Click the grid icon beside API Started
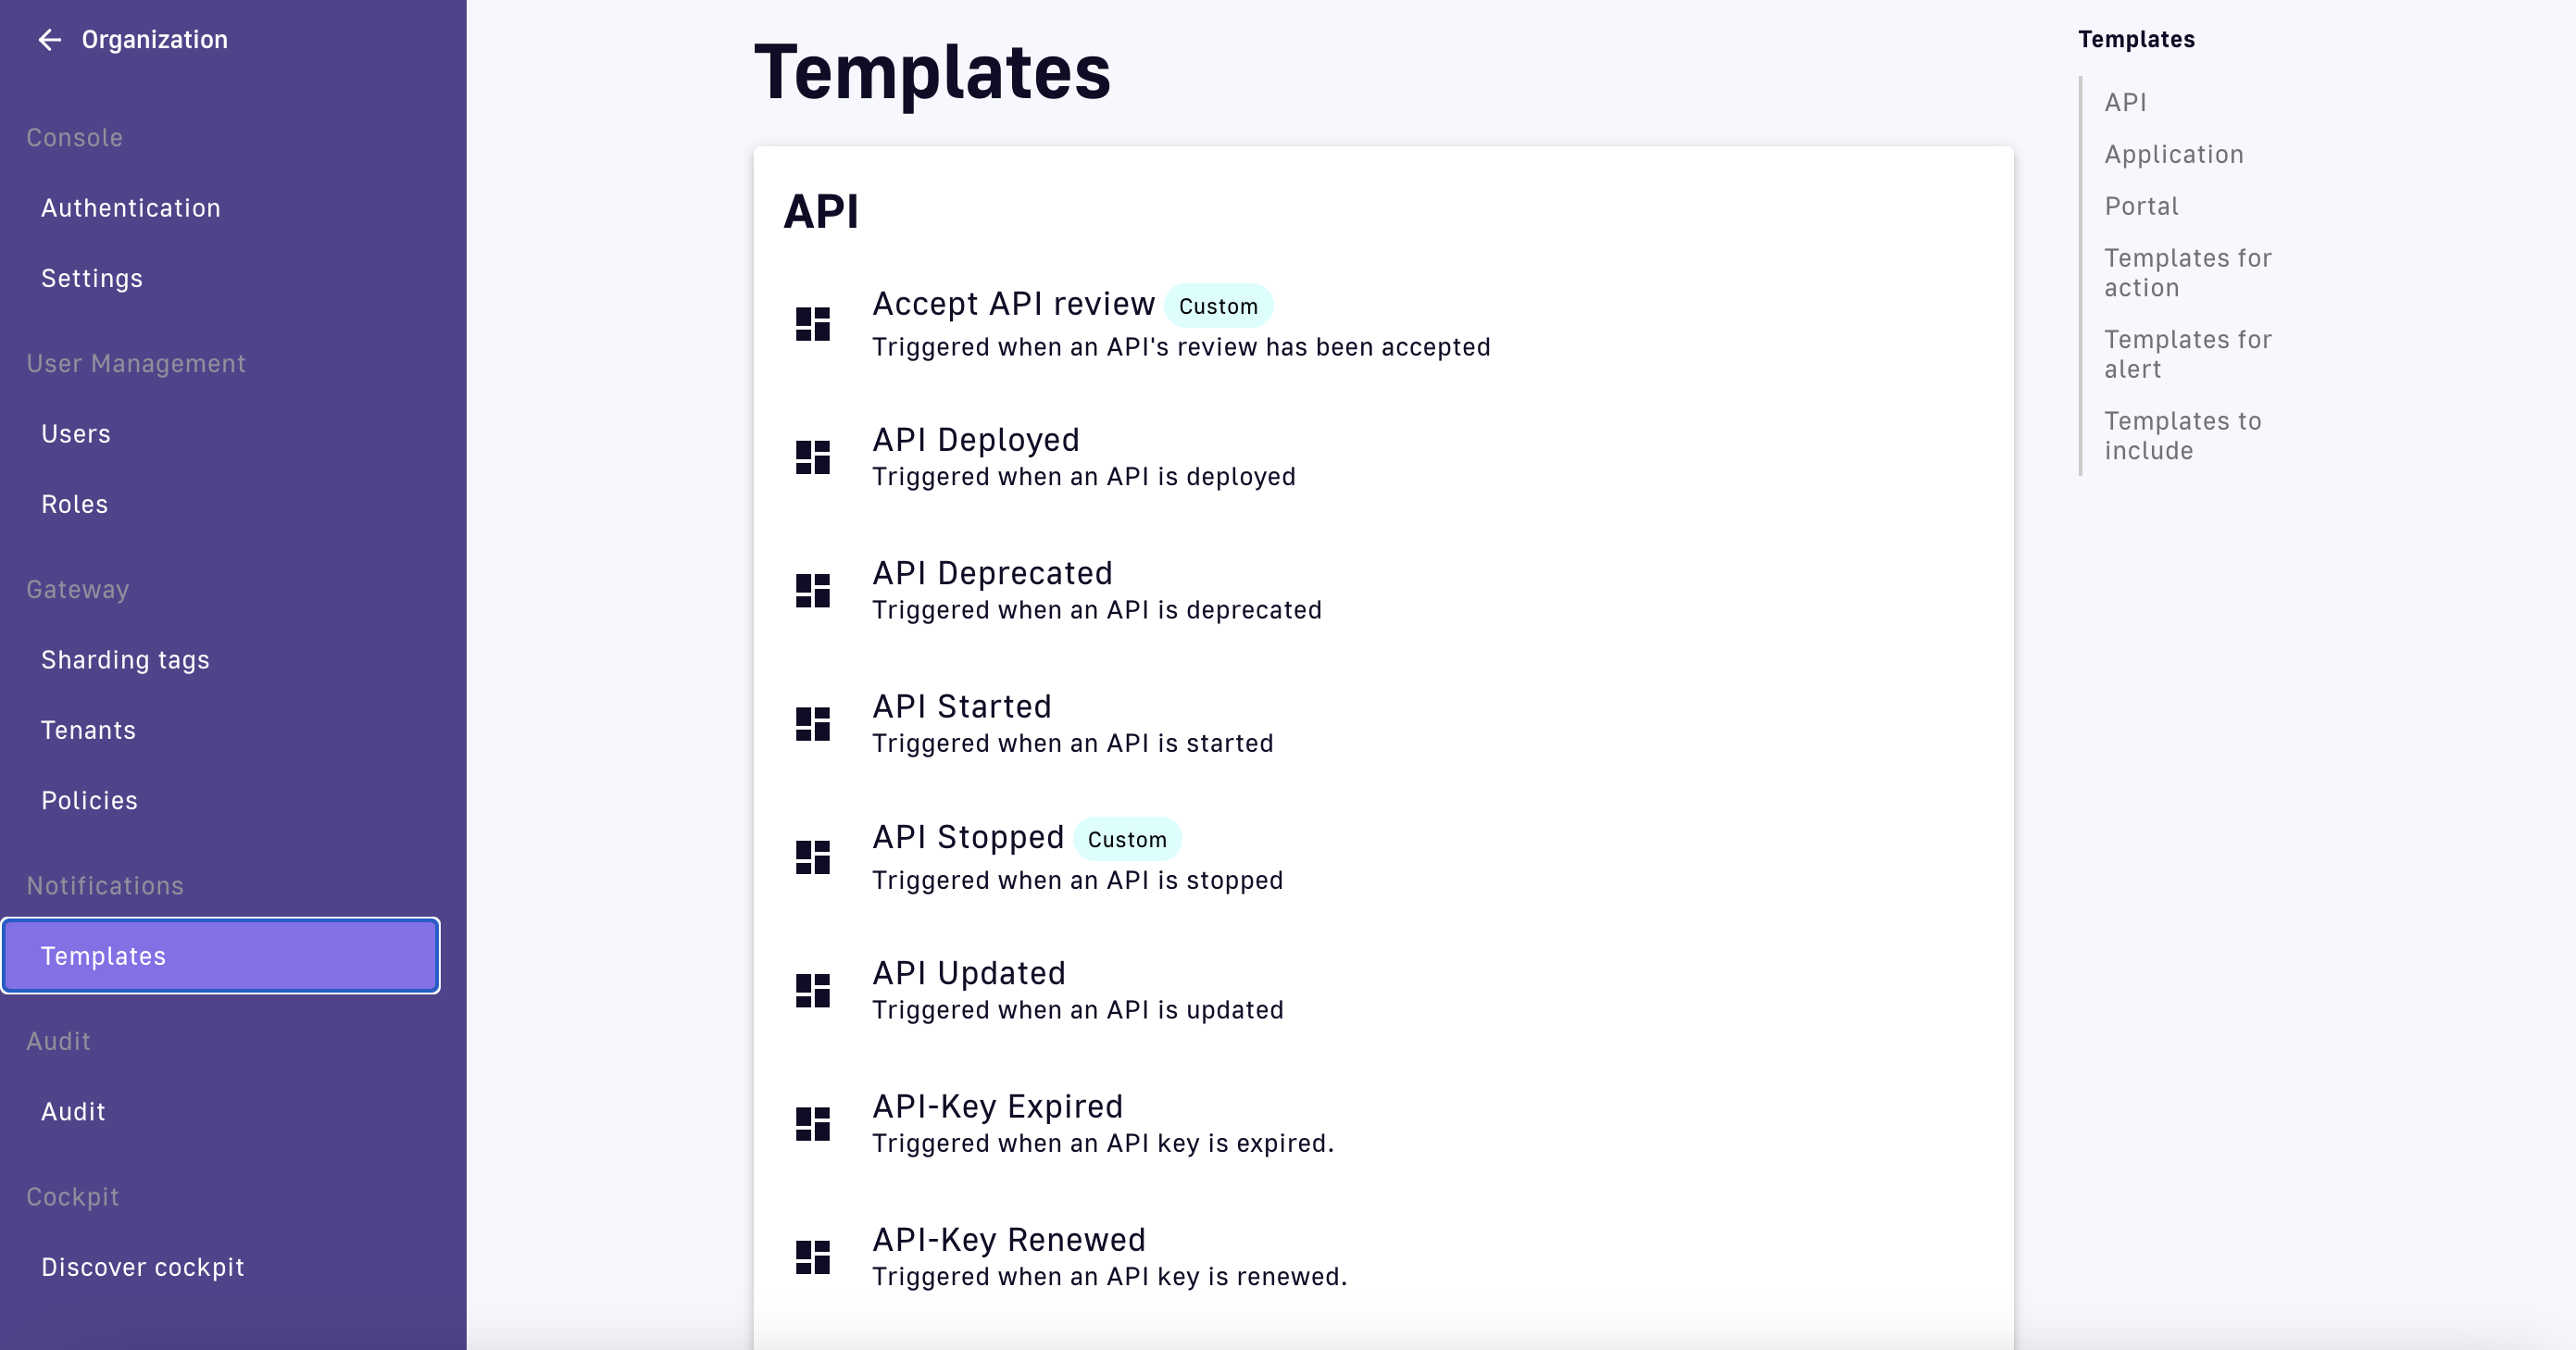 [812, 724]
